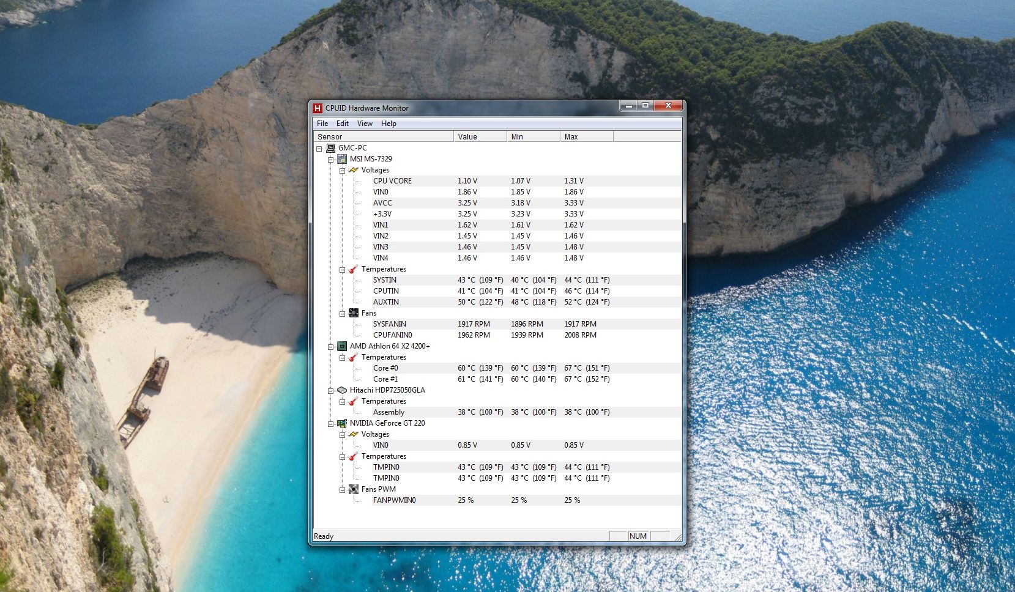
Task: Click the Max column header
Action: point(587,136)
